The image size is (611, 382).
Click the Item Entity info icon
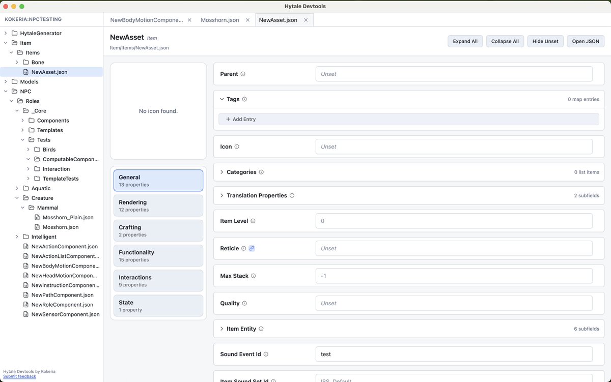coord(261,329)
